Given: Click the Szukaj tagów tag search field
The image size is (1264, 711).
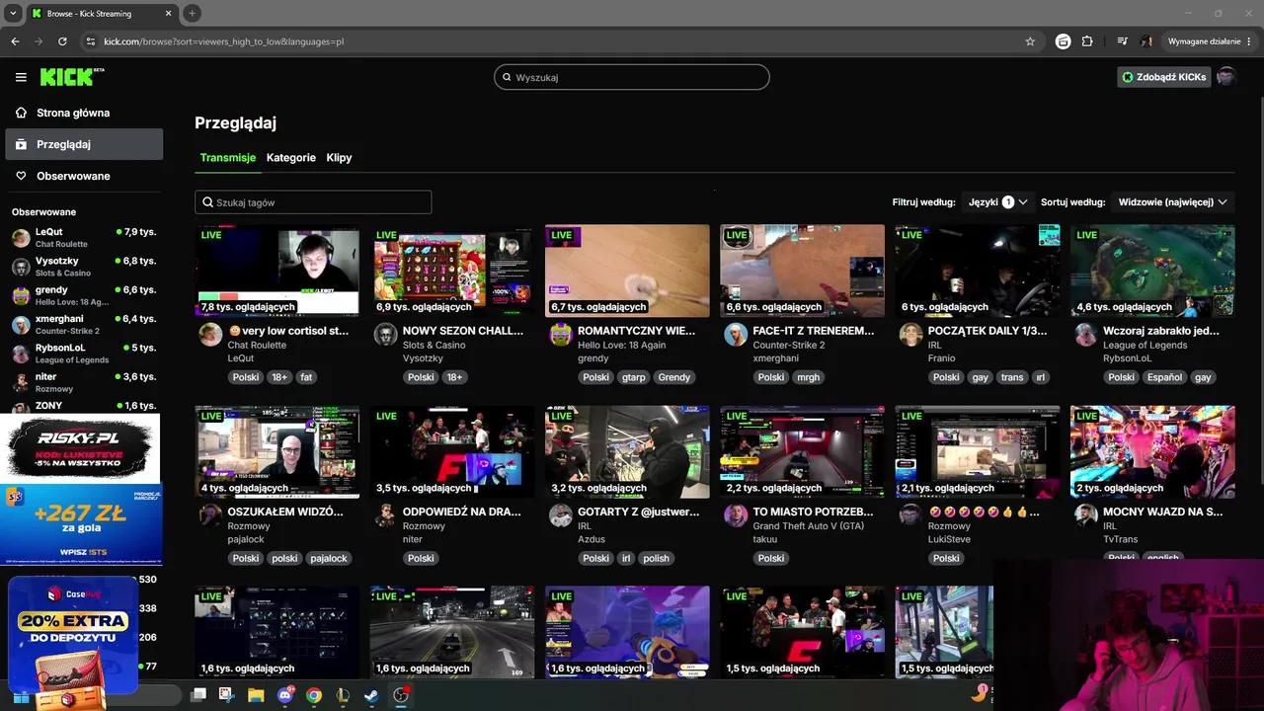Looking at the screenshot, I should click(313, 202).
